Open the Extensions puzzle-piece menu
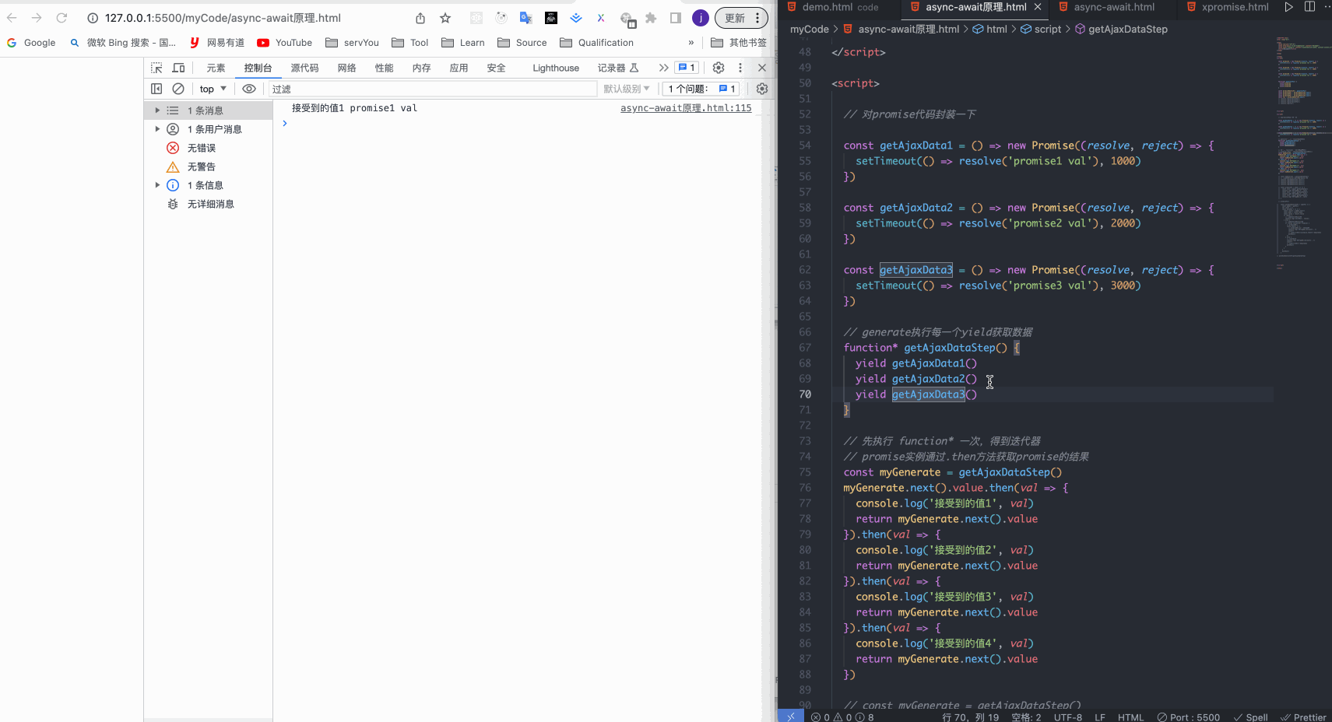This screenshot has width=1332, height=722. pos(651,18)
